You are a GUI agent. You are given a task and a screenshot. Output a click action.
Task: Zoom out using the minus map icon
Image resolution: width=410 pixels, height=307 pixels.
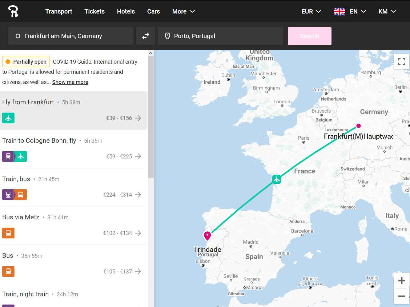click(401, 297)
